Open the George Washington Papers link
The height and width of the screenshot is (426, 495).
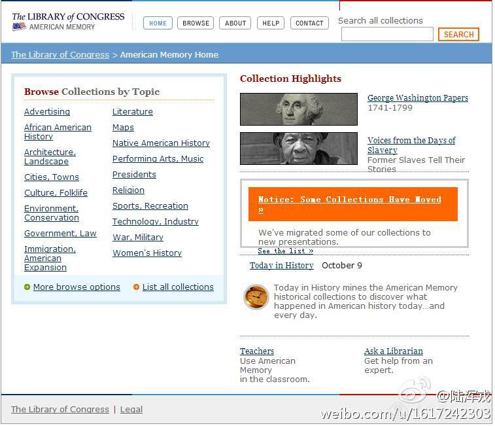(418, 98)
